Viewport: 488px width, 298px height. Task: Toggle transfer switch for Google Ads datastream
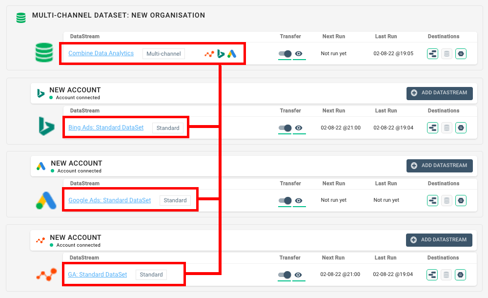coord(285,200)
